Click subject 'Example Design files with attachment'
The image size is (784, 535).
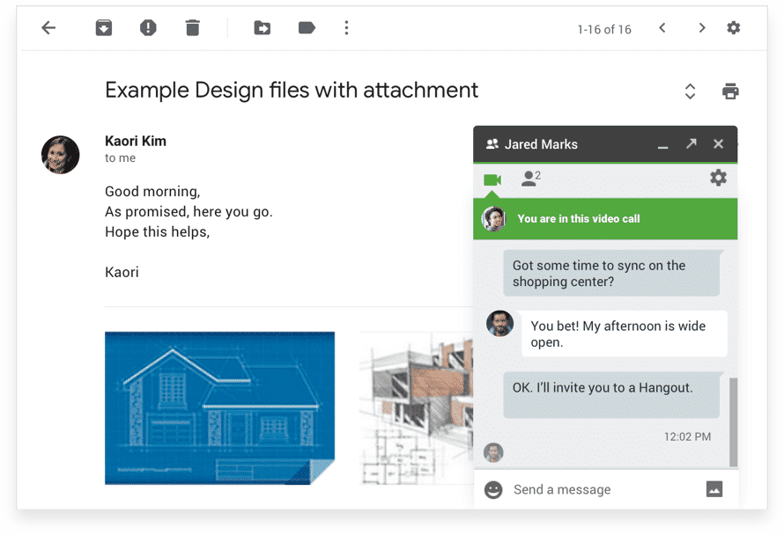point(292,91)
